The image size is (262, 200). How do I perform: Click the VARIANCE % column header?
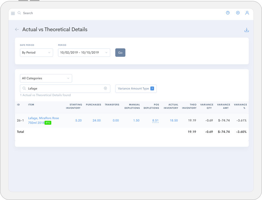click(240, 106)
